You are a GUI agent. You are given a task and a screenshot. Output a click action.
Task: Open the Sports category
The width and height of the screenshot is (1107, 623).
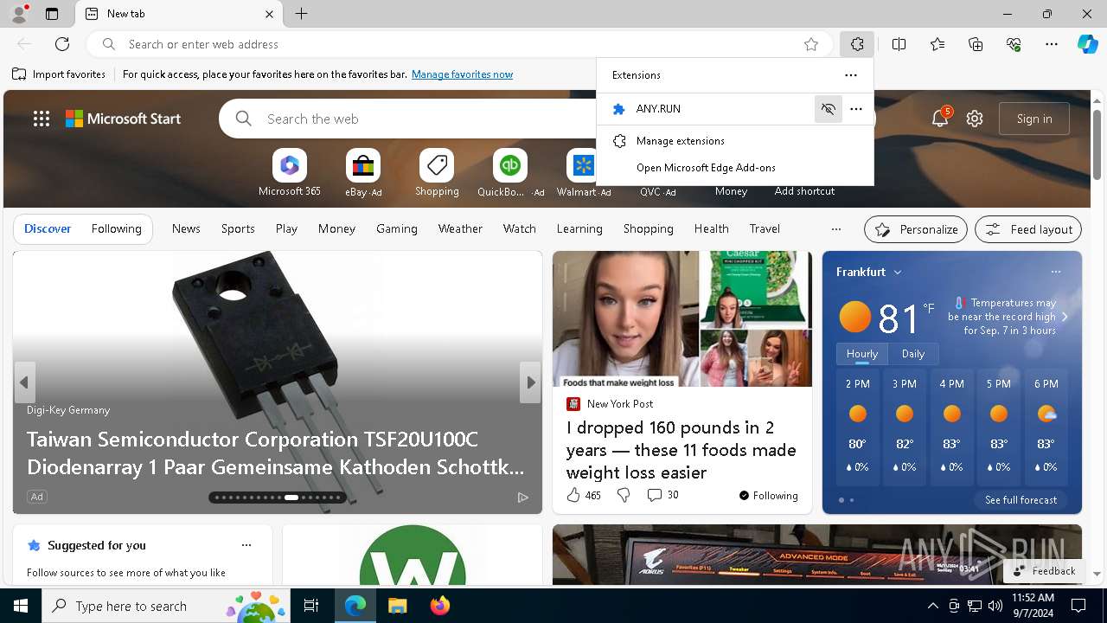238,228
